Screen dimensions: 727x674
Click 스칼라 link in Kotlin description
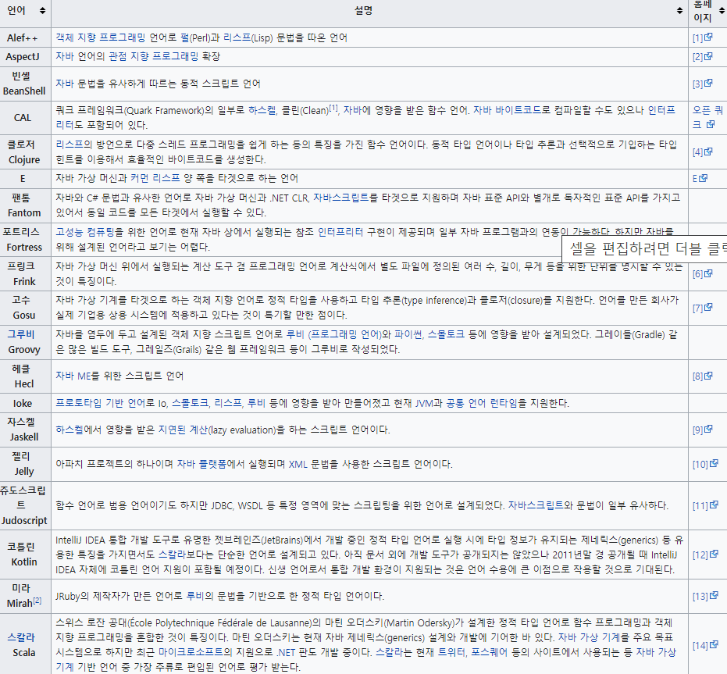point(172,554)
